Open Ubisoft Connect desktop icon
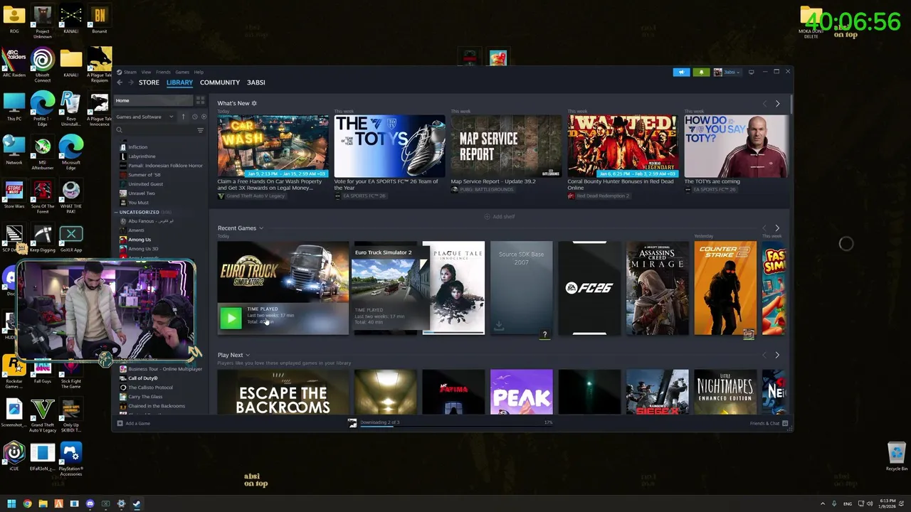The image size is (911, 512). click(x=42, y=65)
